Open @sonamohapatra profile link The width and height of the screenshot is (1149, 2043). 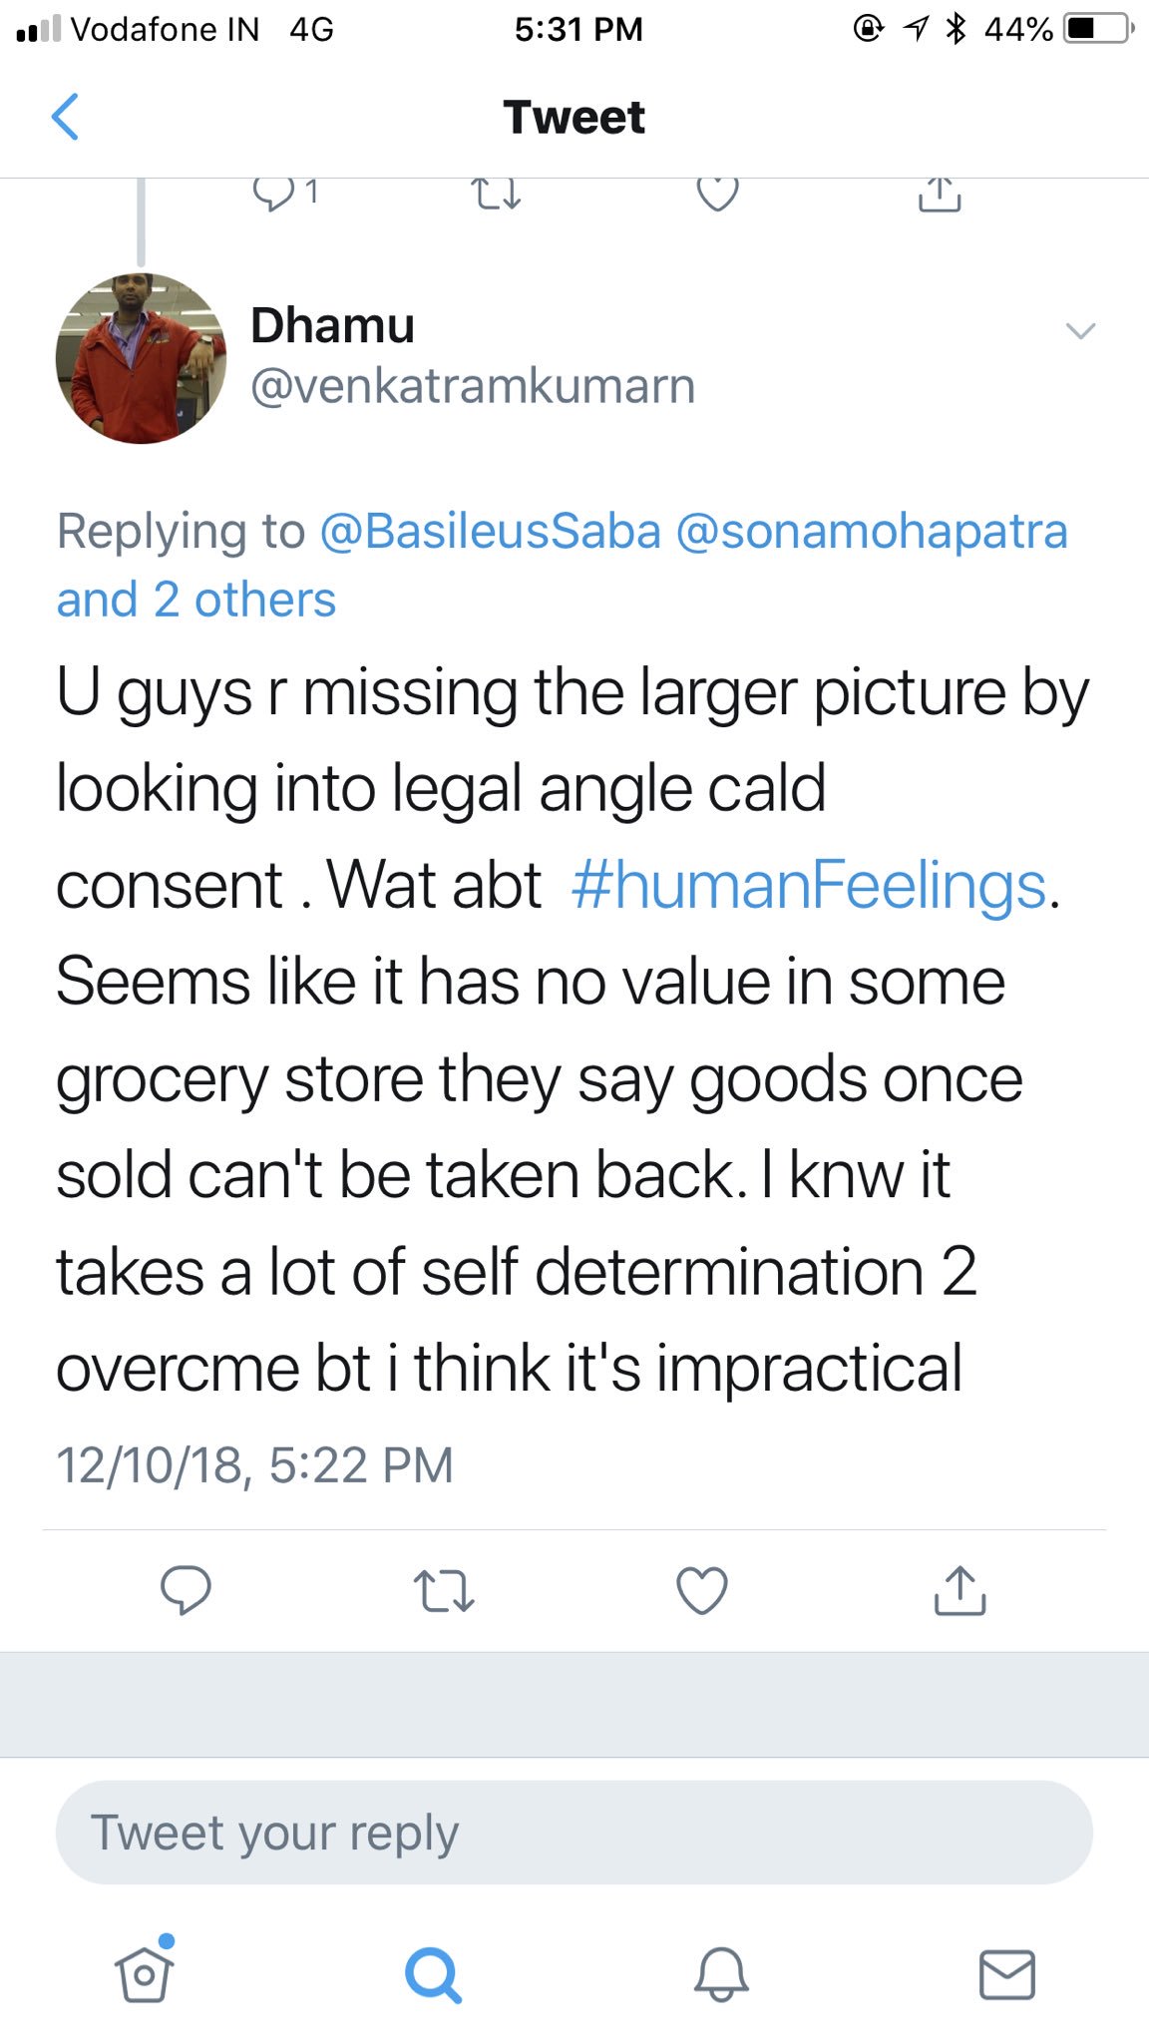[x=872, y=531]
